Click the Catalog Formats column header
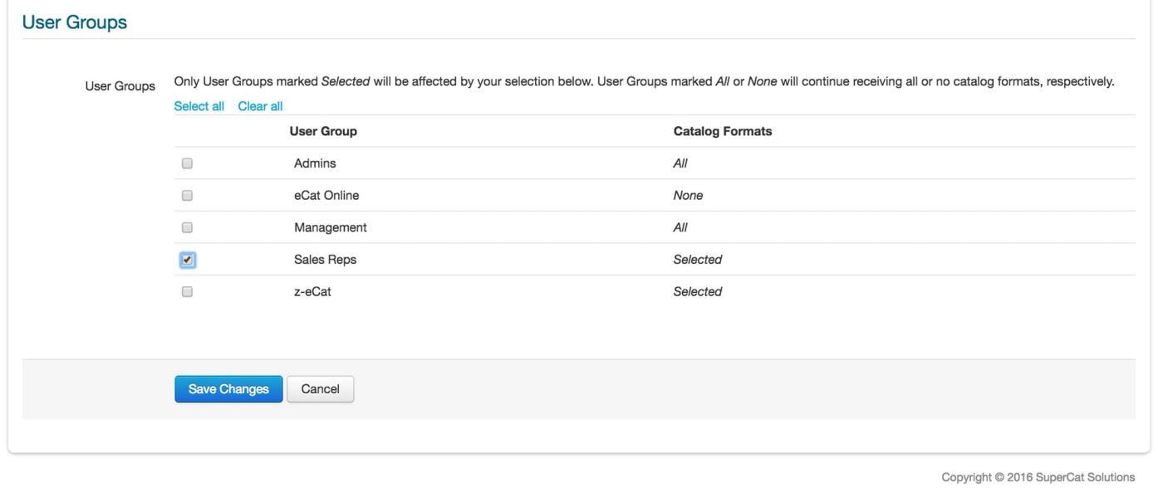Screen dimensions: 1163x492 [723, 131]
